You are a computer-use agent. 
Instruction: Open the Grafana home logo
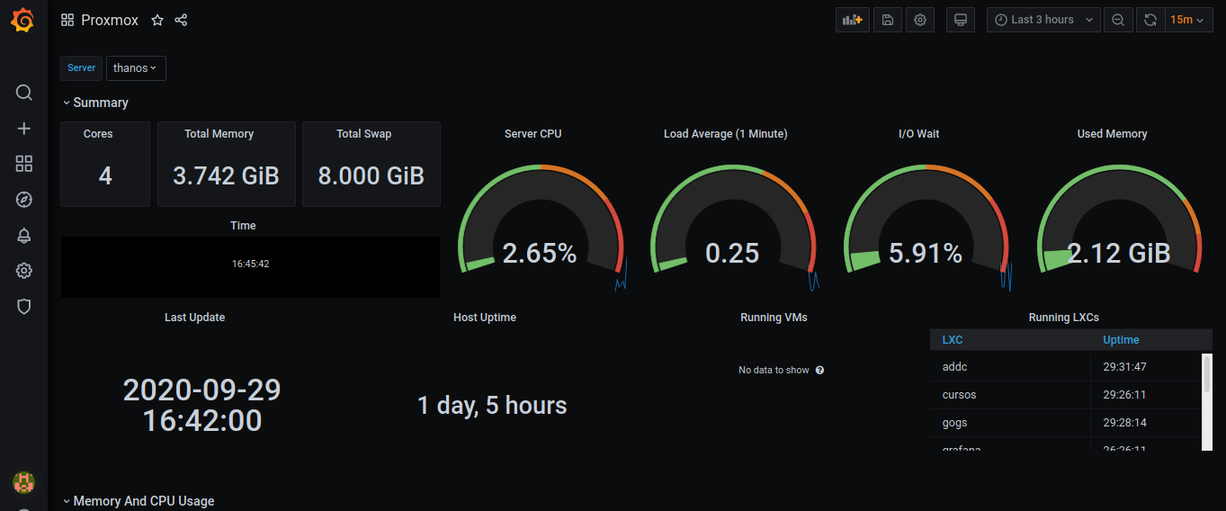23,20
